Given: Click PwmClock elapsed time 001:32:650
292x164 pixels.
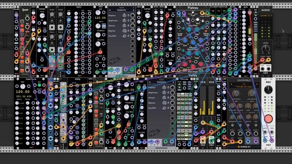Looking at the screenshot, I should [24, 97].
